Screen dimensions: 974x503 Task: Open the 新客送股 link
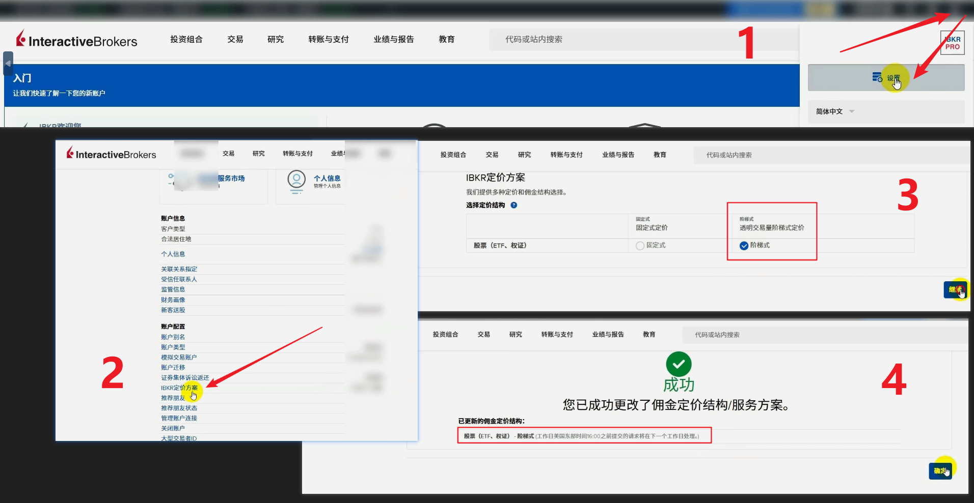point(173,310)
